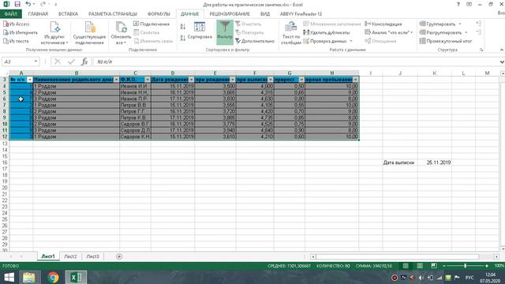Switch to Page Layout view

[420, 266]
